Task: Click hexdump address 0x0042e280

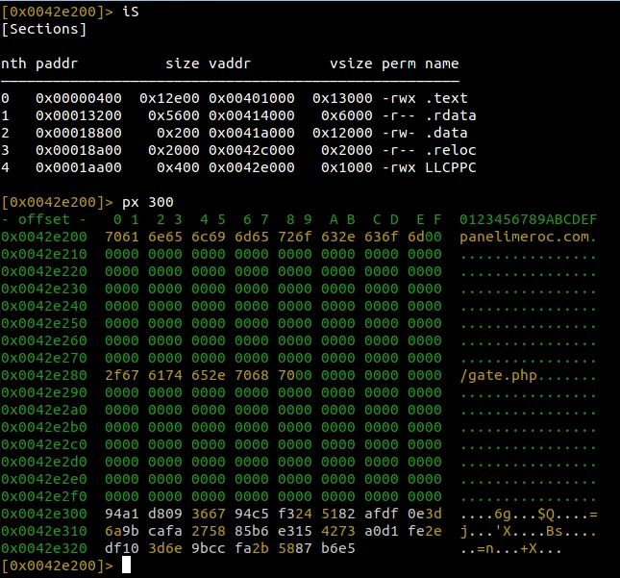Action: pos(44,375)
